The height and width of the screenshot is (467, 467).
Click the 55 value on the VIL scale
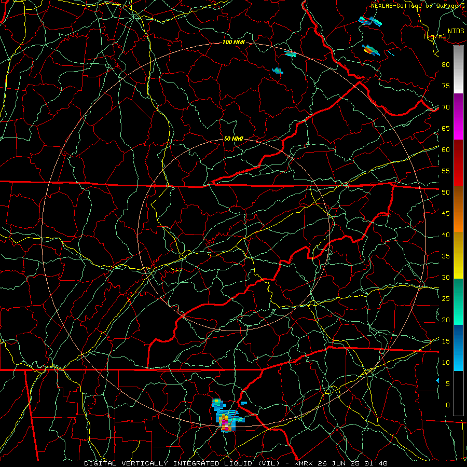pyautogui.click(x=446, y=171)
